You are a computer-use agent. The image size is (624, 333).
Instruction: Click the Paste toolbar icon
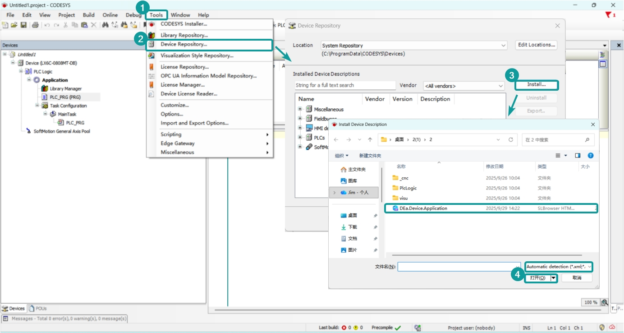(84, 25)
